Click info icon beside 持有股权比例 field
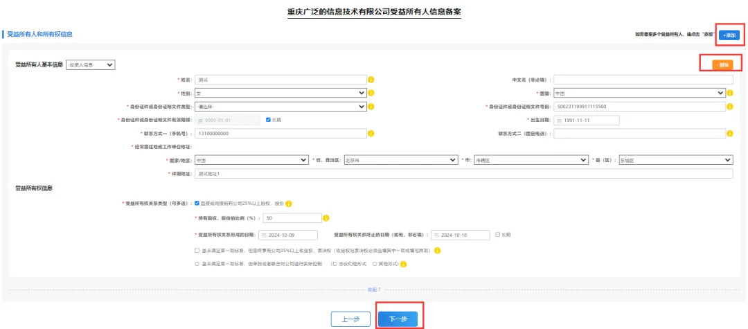 coord(326,218)
